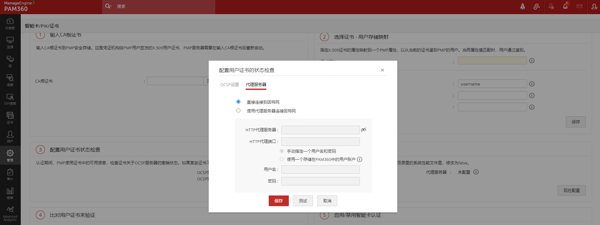Viewport: 600px width, 225px height.
Task: Open the 用户 users sidebar item
Action: [10, 137]
